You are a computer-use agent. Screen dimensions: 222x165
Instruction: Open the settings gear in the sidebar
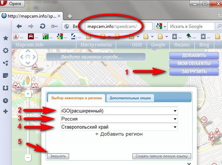(x=6, y=51)
